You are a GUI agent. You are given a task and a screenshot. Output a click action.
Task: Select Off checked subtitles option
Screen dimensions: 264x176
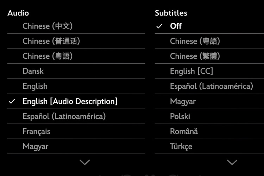click(x=176, y=26)
